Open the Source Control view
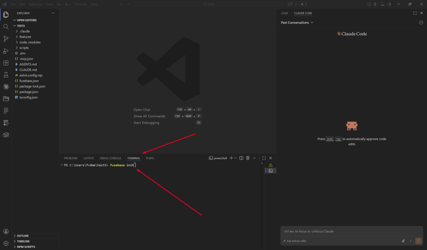Image resolution: width=427 pixels, height=250 pixels. (x=6, y=39)
